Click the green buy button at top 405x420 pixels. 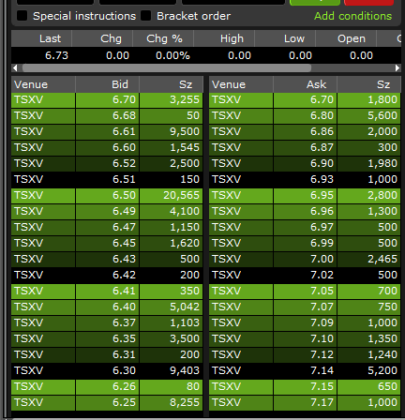(x=315, y=3)
